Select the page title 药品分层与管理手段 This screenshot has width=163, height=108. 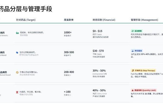26,9
